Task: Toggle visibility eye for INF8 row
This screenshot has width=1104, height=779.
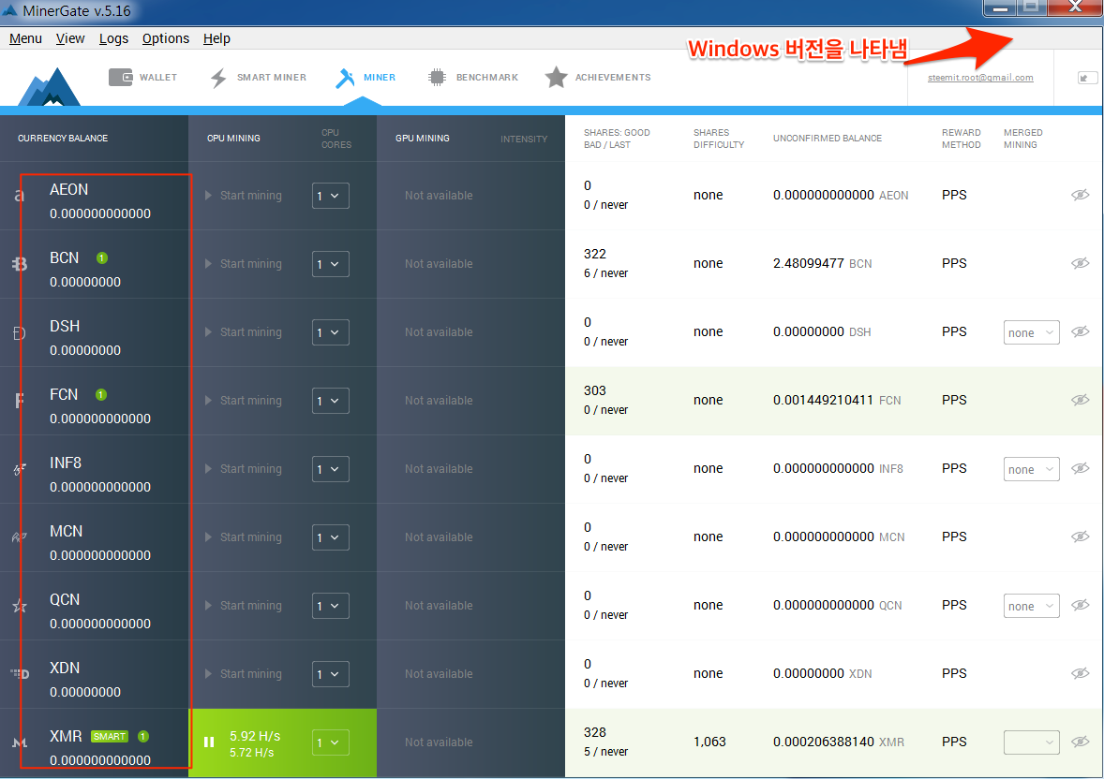Action: (x=1080, y=468)
